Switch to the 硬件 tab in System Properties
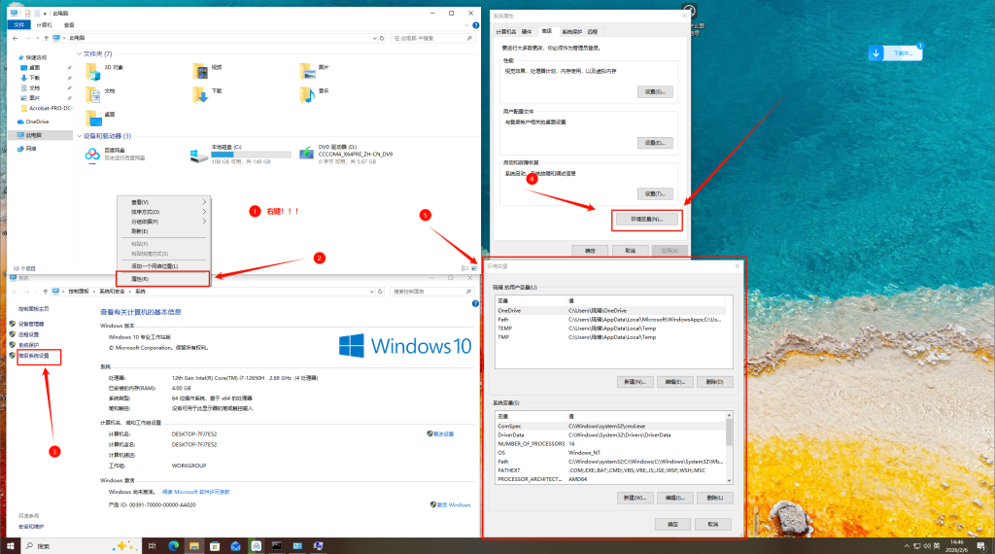This screenshot has height=554, width=995. (527, 31)
